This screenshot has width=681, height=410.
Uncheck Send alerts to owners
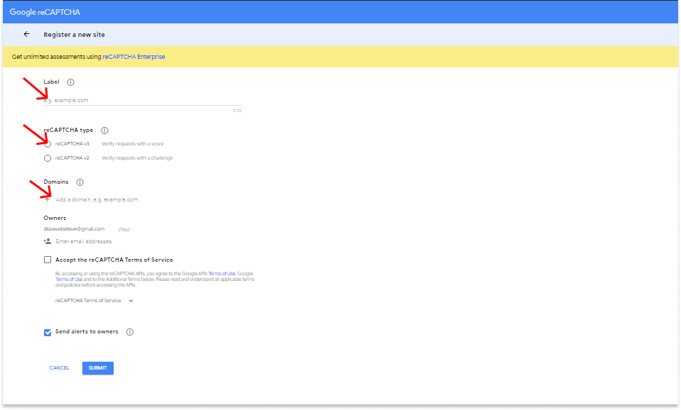point(48,333)
